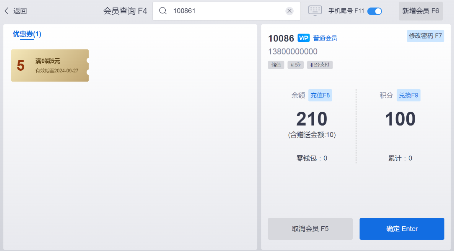Select the 优惠券(1) tab

(x=27, y=34)
